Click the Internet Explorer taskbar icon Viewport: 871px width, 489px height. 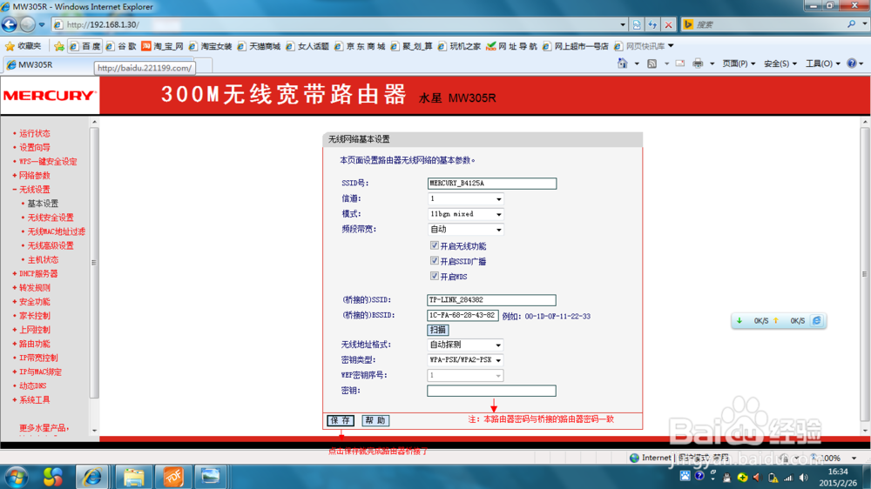[x=92, y=477]
